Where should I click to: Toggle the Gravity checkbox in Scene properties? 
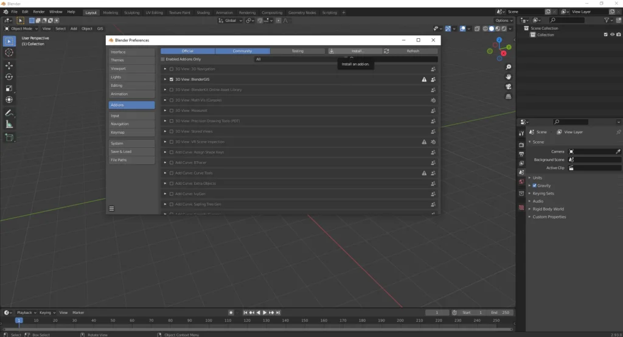(534, 186)
